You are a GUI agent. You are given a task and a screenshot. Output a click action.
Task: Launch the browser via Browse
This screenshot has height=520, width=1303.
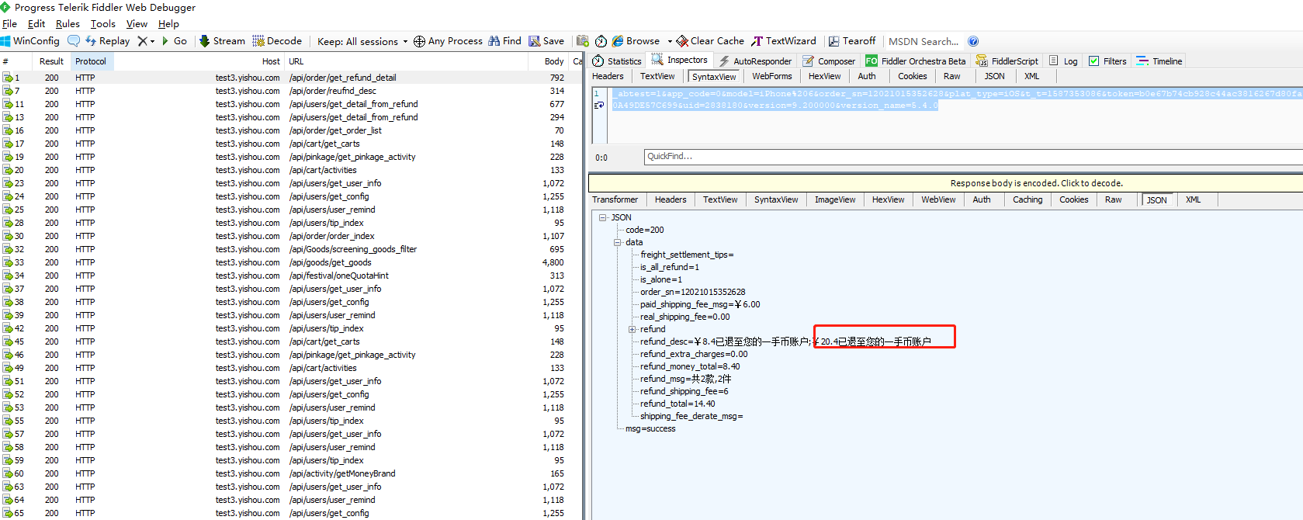point(636,41)
